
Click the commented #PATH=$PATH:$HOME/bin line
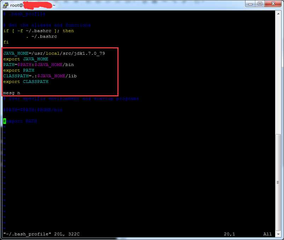click(33, 110)
